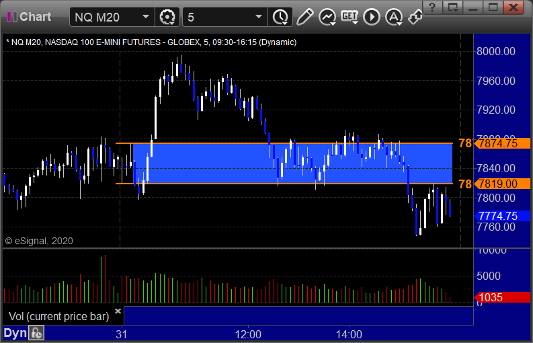Expand the interval 5 dropdown arrow
Image resolution: width=533 pixels, height=343 pixels.
(259, 17)
